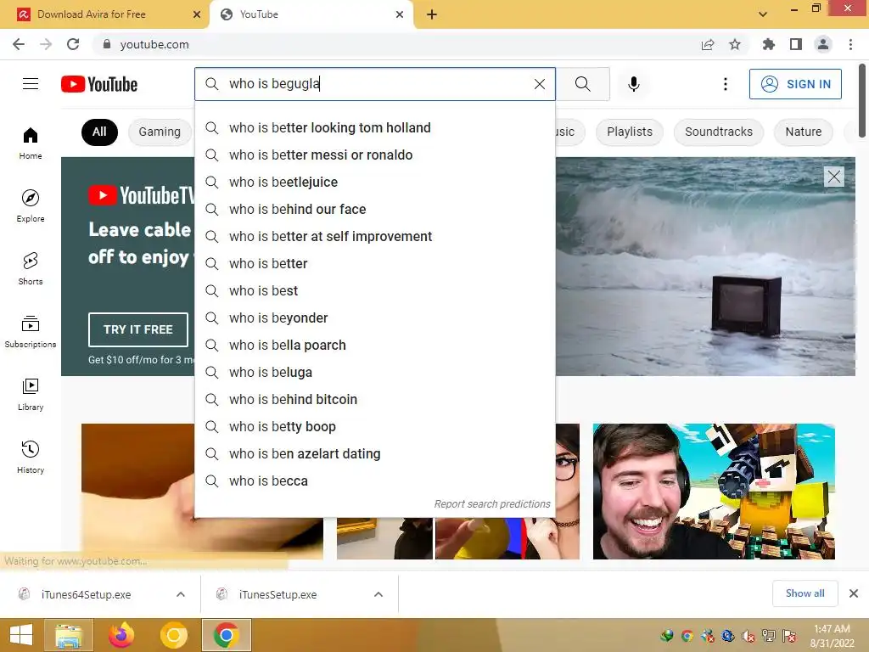Choose suggestion 'who is betty boop'

tap(375, 426)
